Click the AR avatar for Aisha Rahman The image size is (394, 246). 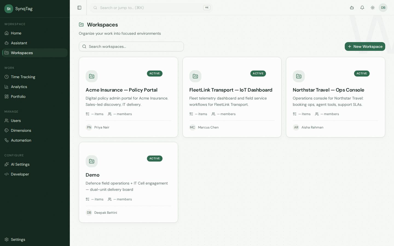pyautogui.click(x=296, y=127)
